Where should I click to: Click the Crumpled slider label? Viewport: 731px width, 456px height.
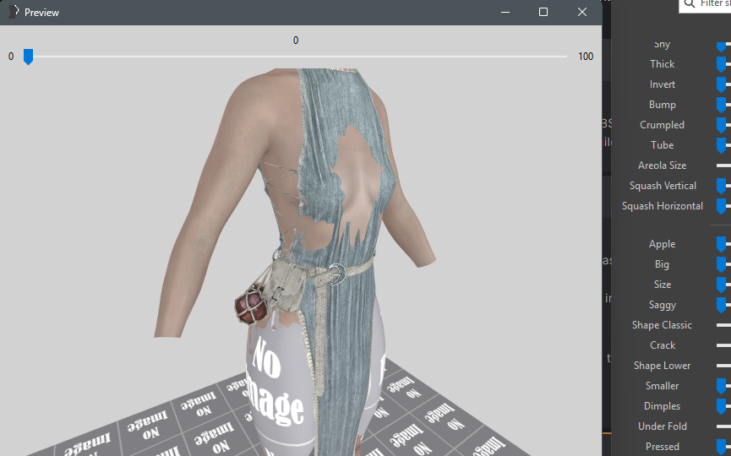(x=662, y=125)
